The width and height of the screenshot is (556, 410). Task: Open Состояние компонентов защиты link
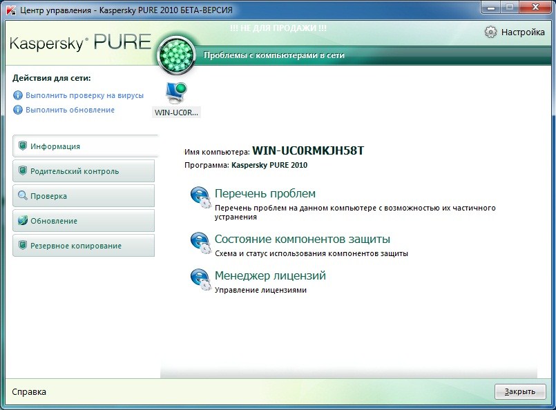point(302,240)
